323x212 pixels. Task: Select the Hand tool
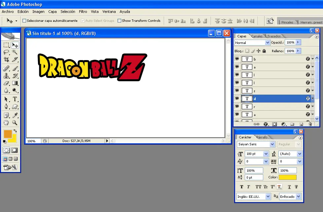pyautogui.click(x=6, y=123)
